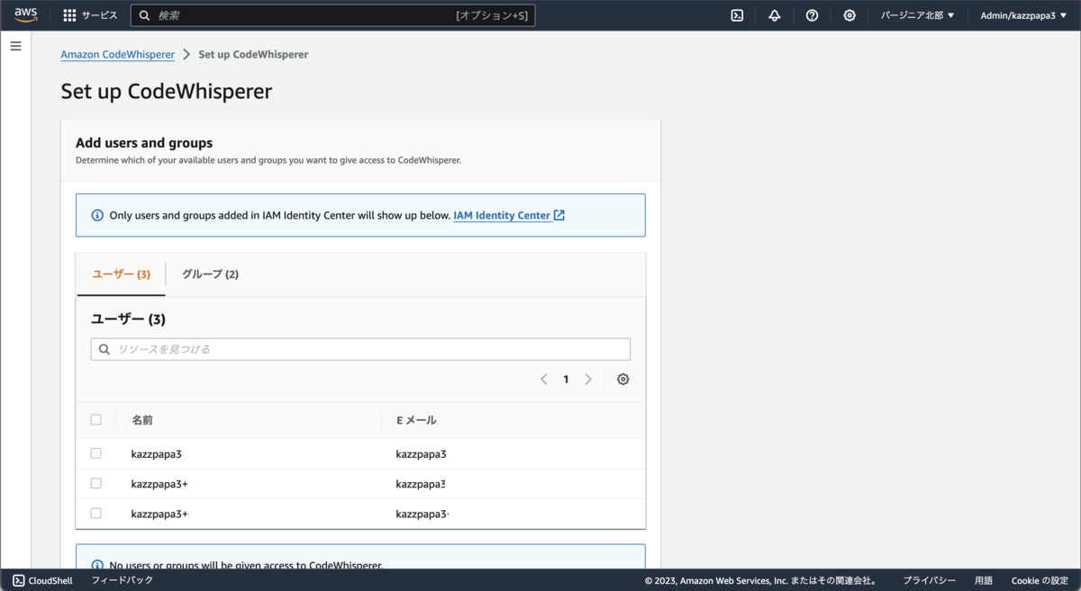Go to next page arrow in pagination
1081x591 pixels.
[x=588, y=380]
